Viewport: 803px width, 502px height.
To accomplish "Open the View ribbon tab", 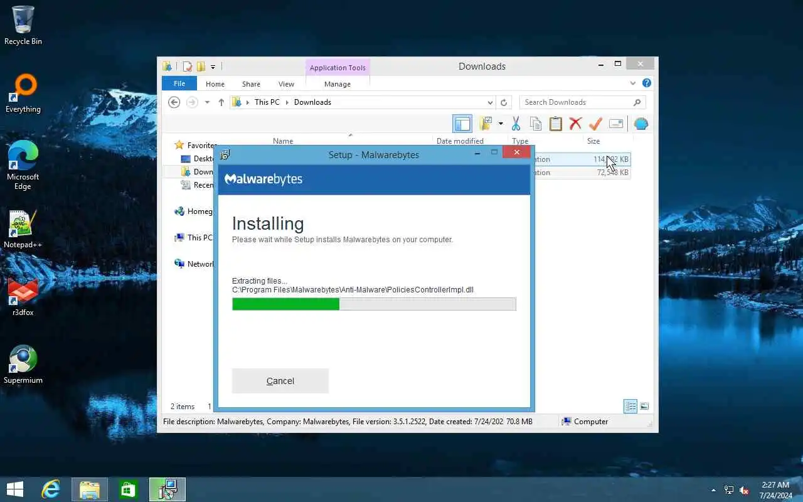I will click(x=286, y=83).
